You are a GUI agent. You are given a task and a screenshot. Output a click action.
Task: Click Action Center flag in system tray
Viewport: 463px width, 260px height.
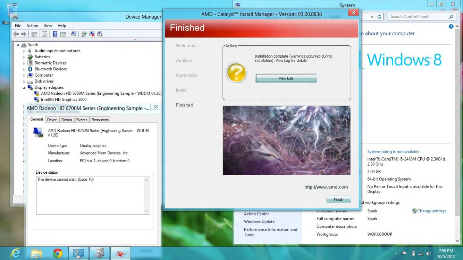[x=404, y=253]
